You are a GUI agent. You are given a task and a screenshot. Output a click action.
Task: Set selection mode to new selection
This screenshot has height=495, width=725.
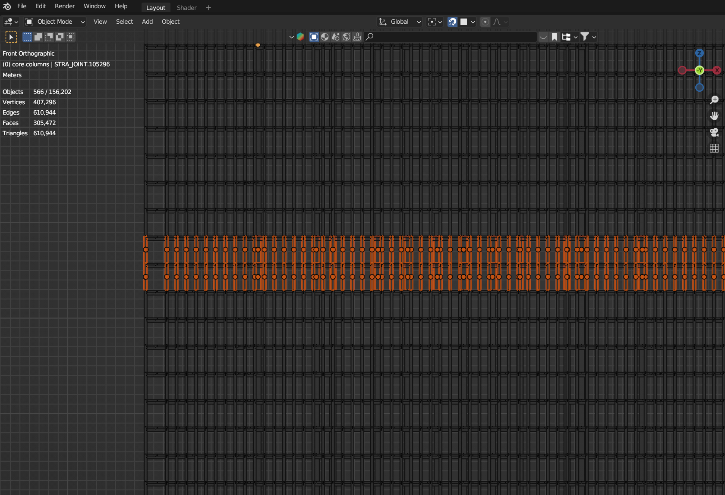pyautogui.click(x=27, y=37)
